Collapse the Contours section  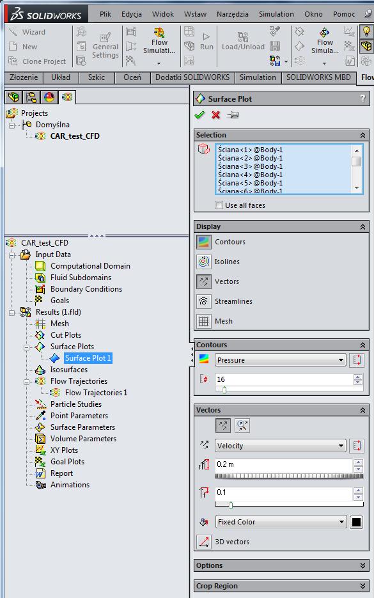[x=362, y=345]
